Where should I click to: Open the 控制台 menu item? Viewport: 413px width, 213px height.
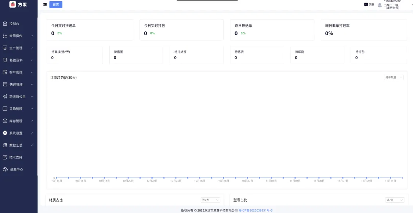point(19,24)
